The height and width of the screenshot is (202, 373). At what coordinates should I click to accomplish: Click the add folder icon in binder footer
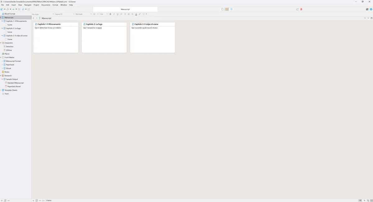[x=5, y=200]
